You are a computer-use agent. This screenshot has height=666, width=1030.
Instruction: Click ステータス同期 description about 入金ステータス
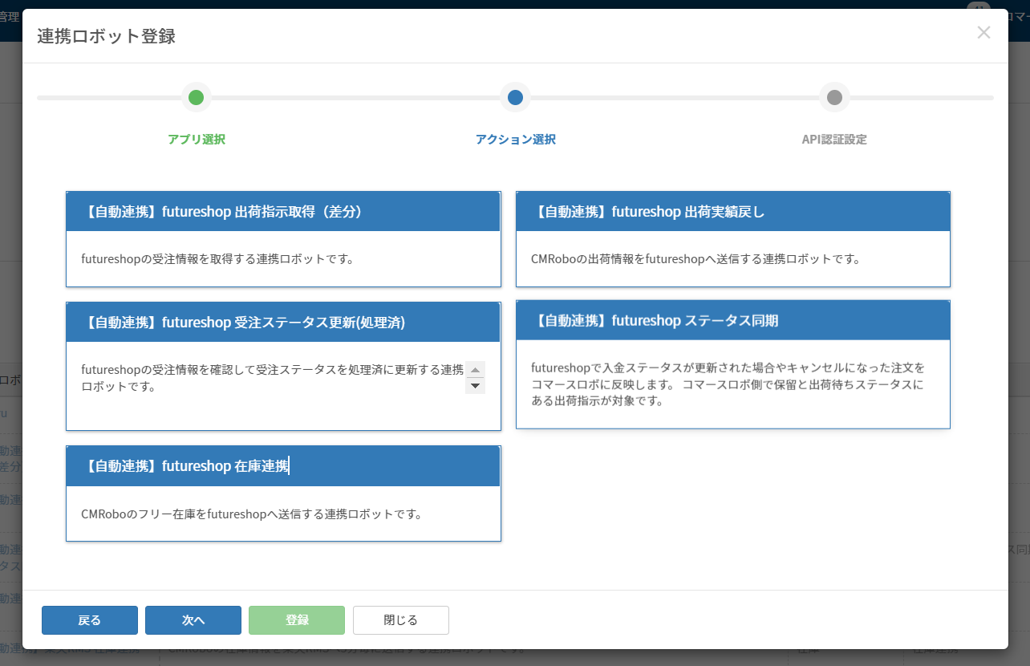pyautogui.click(x=728, y=384)
